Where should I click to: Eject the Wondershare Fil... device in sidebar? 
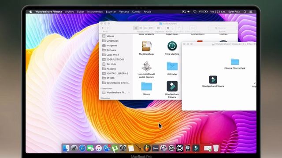pos(129,93)
